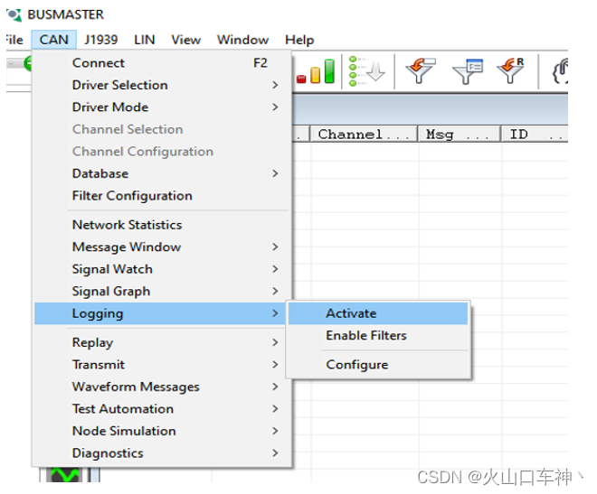Expand the Database submenu
Viewport: 597px width, 494px height.
coord(162,173)
